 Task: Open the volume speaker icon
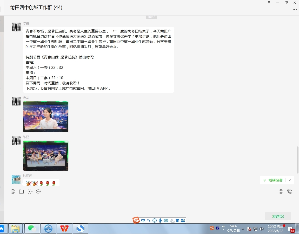coord(262,229)
